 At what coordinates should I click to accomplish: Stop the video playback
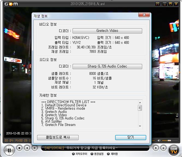pos(19,148)
